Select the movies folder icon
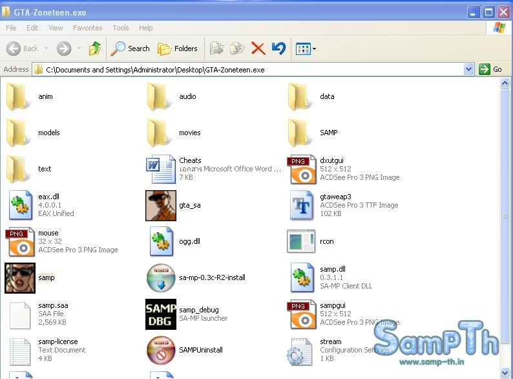 click(x=160, y=133)
